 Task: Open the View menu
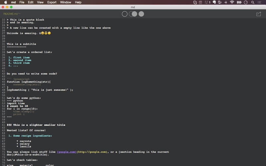[40, 2]
